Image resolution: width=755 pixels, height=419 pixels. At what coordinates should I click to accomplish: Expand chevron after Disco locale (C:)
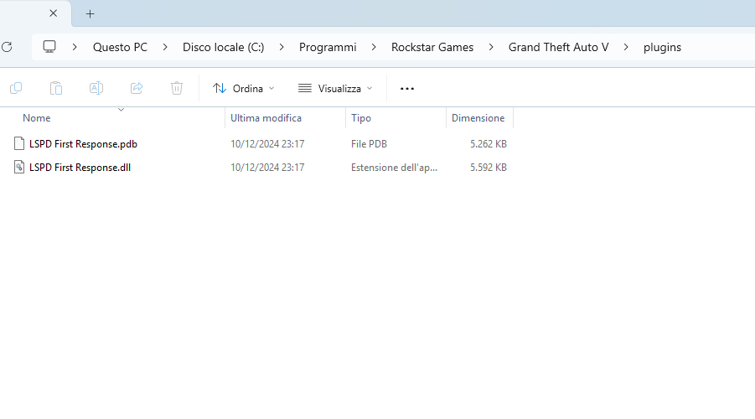click(282, 47)
